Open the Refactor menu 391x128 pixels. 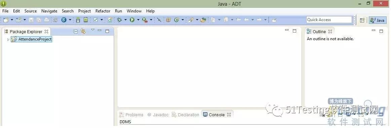103,11
